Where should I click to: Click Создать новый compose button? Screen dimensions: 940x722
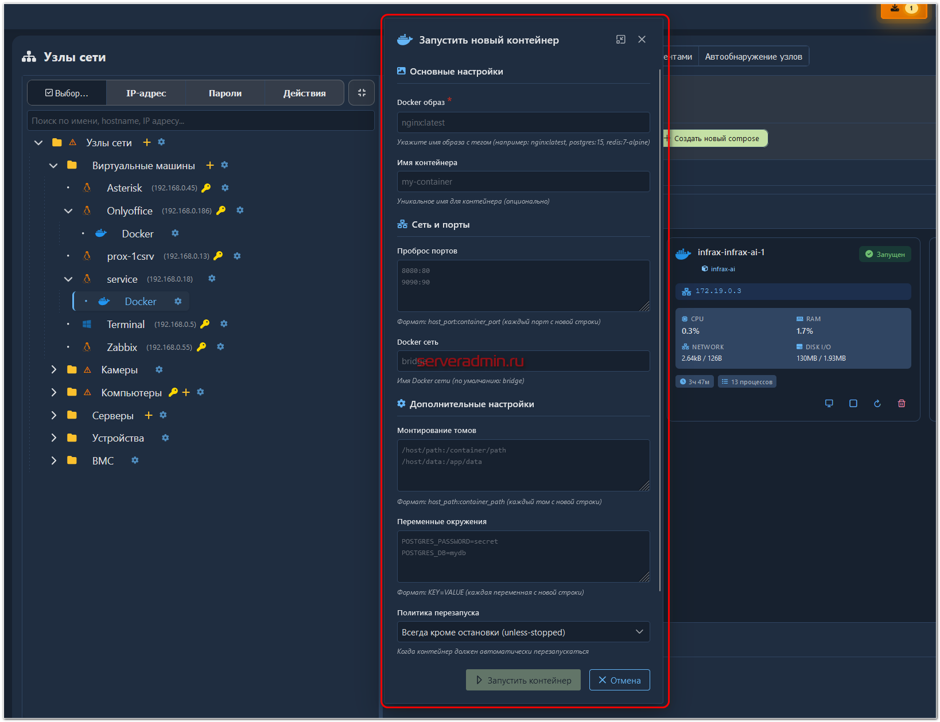pos(716,139)
